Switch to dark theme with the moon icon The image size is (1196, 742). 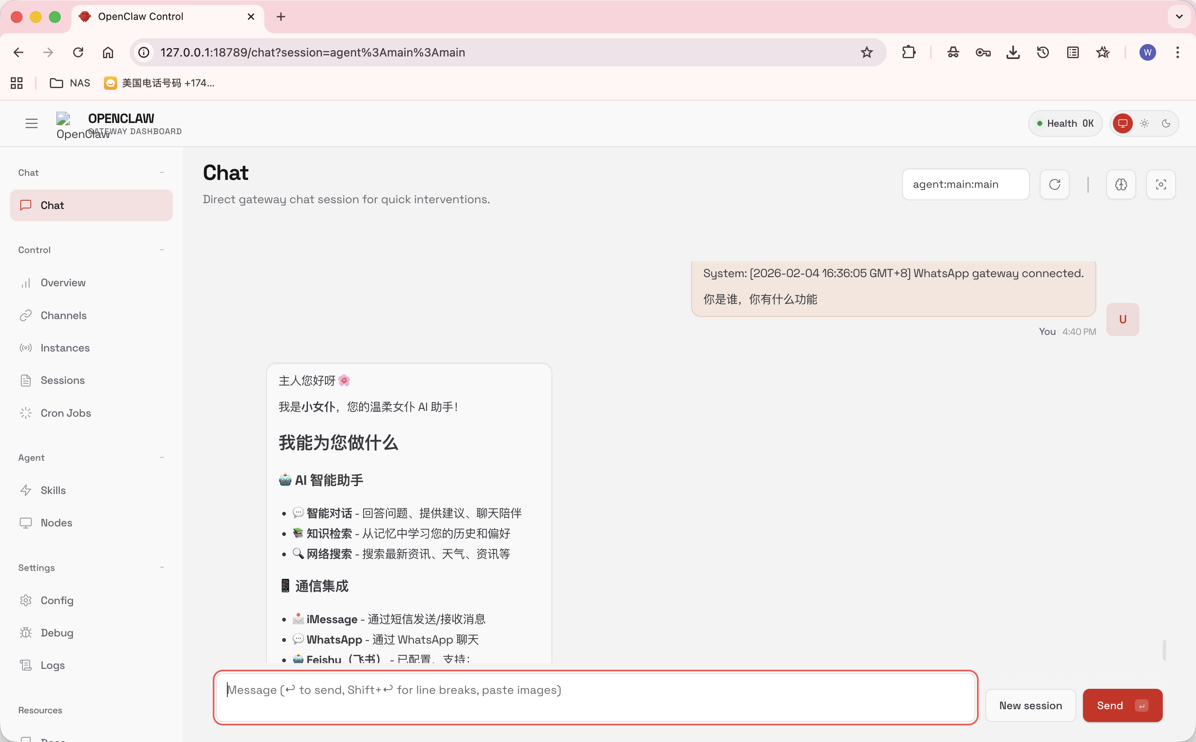point(1166,124)
